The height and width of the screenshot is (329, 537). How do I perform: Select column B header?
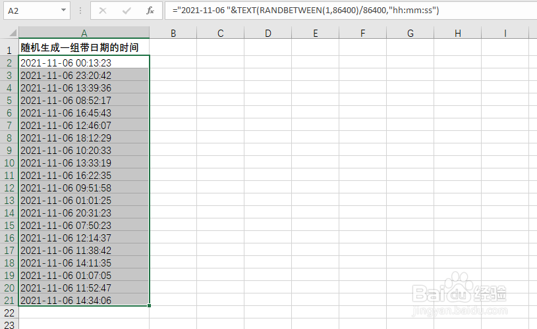(x=173, y=33)
